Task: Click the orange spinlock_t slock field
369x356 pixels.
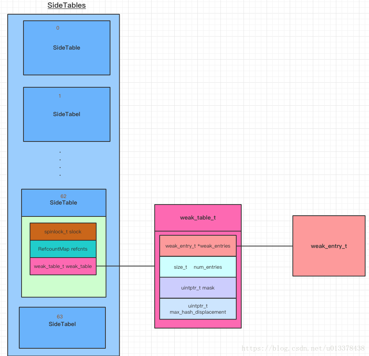Action: pyautogui.click(x=63, y=232)
